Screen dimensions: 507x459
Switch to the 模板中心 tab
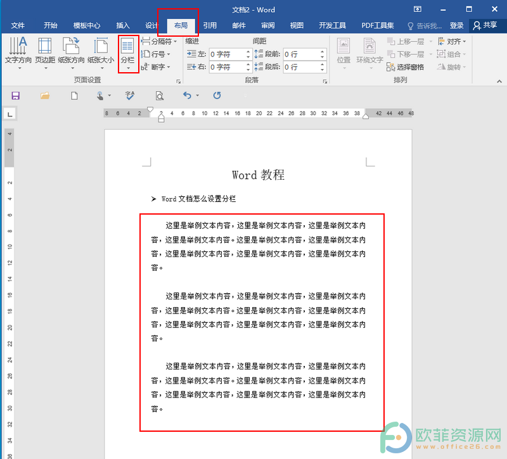tap(87, 25)
